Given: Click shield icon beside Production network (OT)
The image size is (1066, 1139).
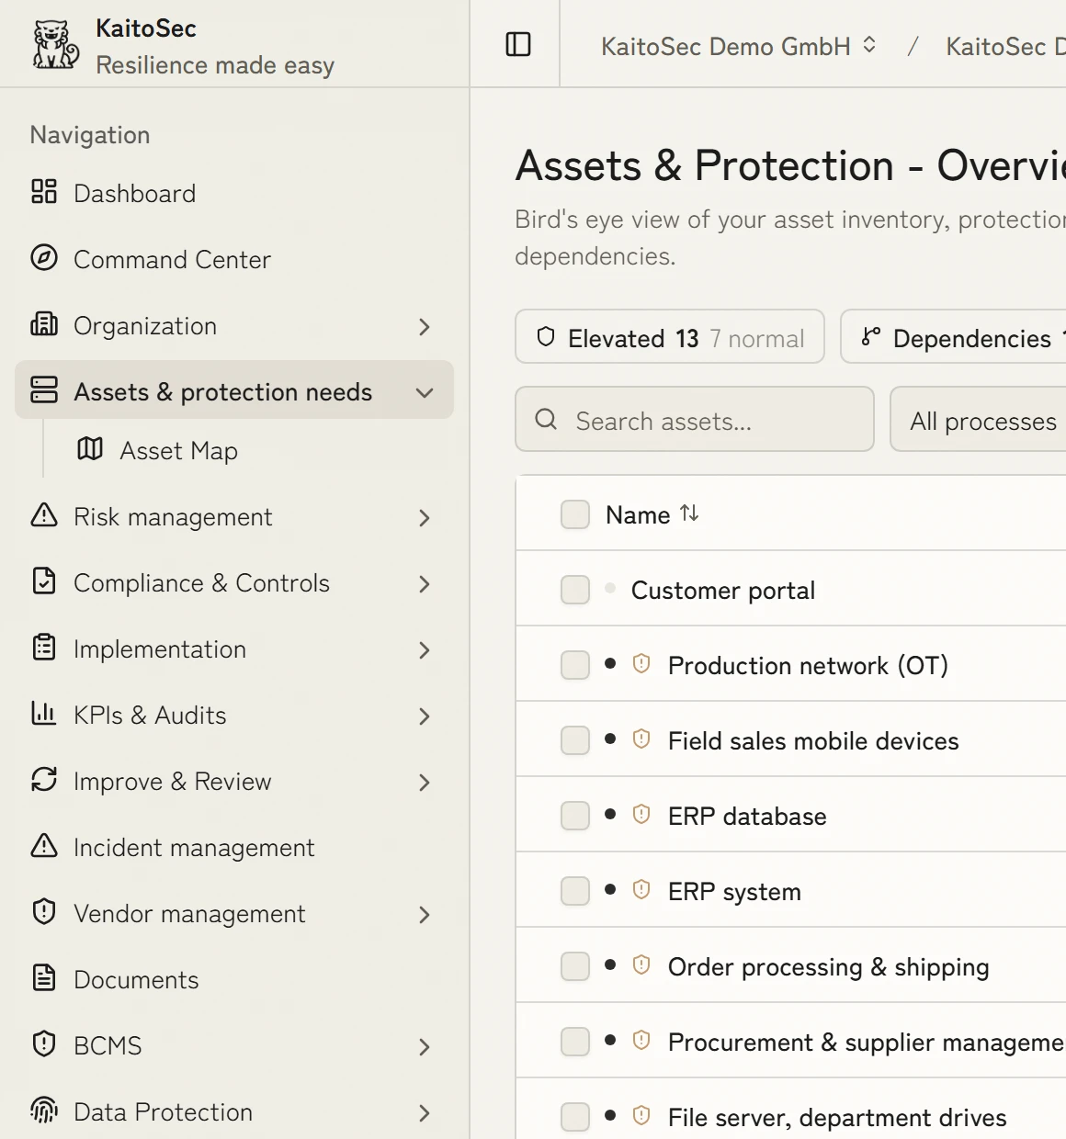Looking at the screenshot, I should (x=641, y=663).
